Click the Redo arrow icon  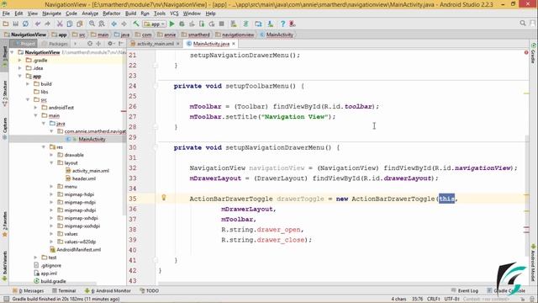click(x=48, y=24)
